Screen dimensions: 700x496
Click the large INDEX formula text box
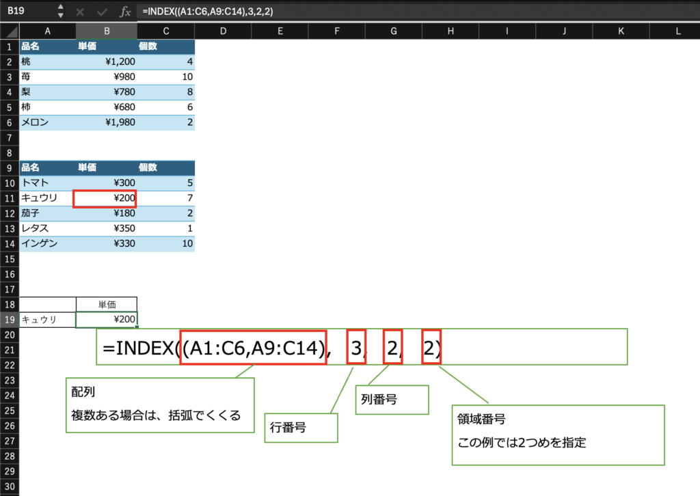pos(361,347)
